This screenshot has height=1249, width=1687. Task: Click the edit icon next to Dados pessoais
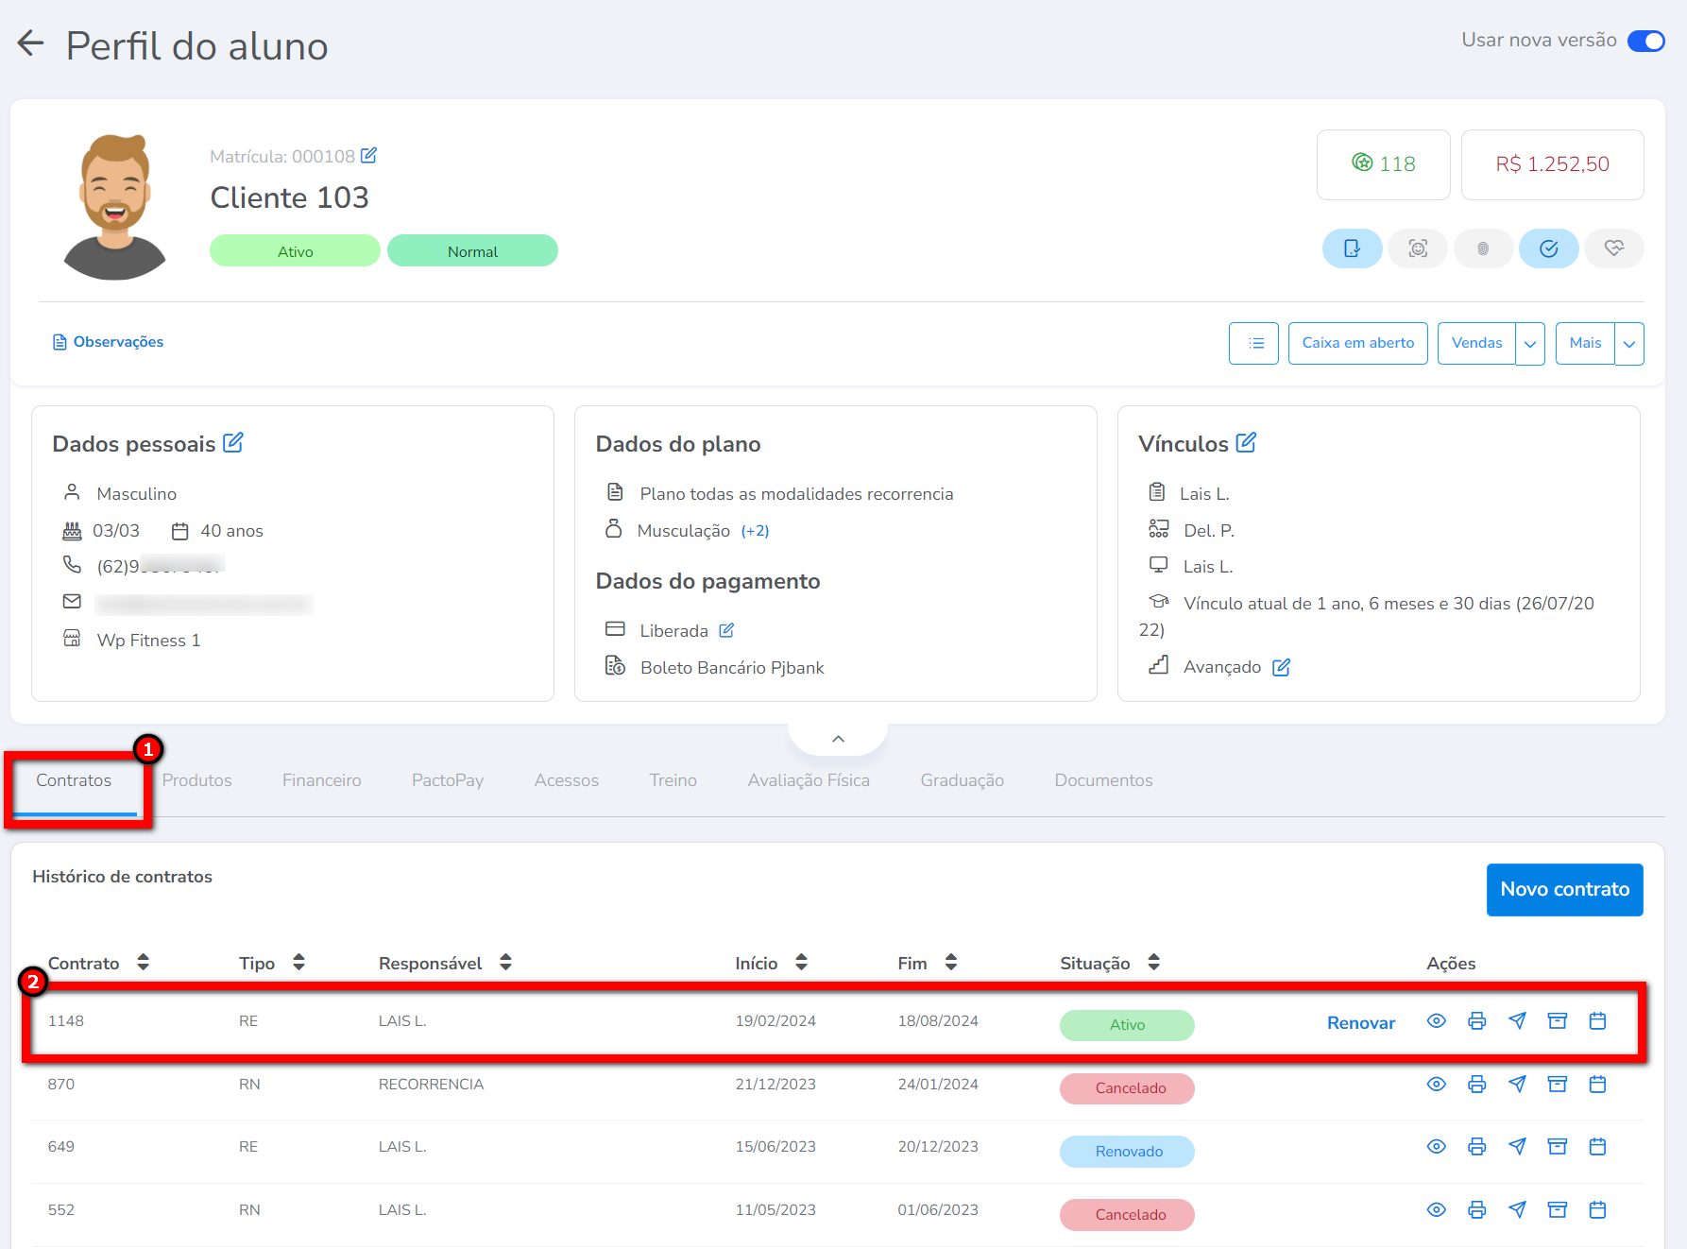[233, 442]
